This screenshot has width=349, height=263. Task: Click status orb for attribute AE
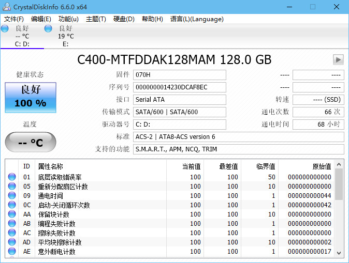point(12,252)
